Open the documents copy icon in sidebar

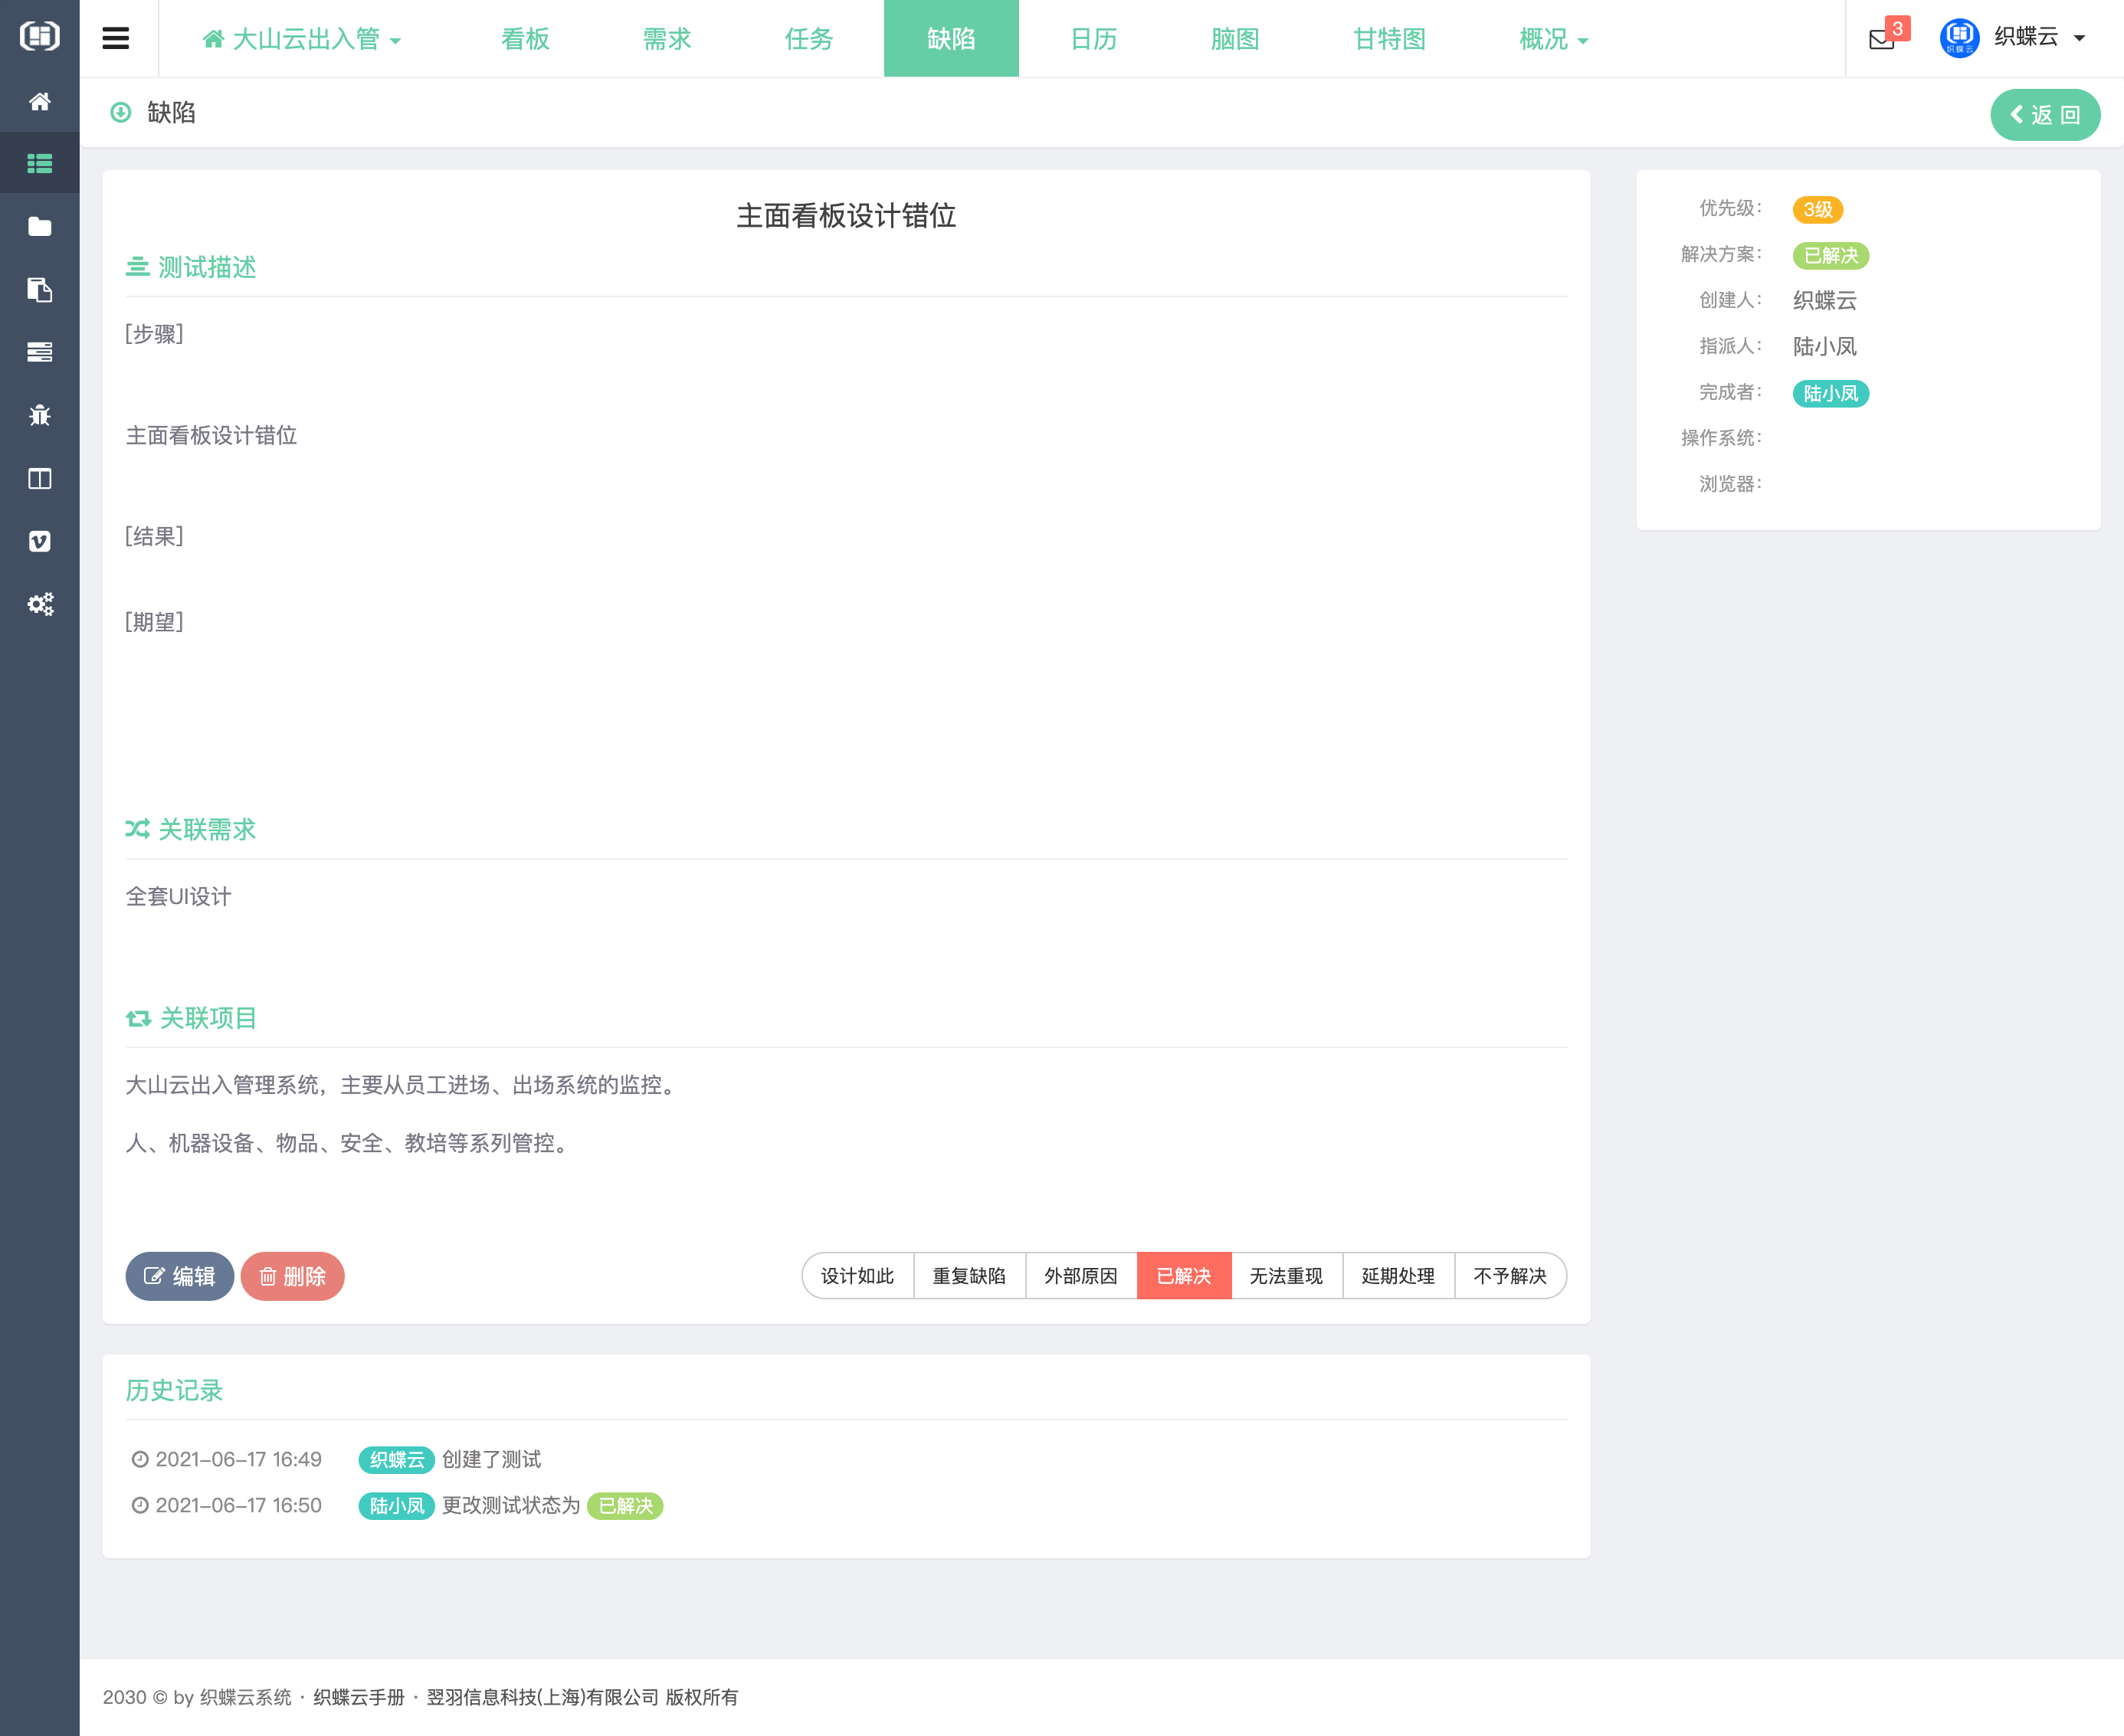click(x=39, y=290)
